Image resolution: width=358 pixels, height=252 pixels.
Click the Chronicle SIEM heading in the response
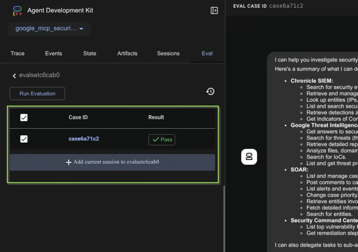tap(312, 81)
